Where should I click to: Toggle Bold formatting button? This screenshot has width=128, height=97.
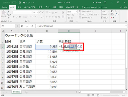[x=14, y=17]
